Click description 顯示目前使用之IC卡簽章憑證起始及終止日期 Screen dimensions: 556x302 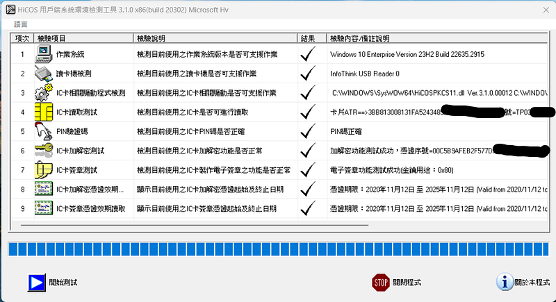click(x=206, y=208)
